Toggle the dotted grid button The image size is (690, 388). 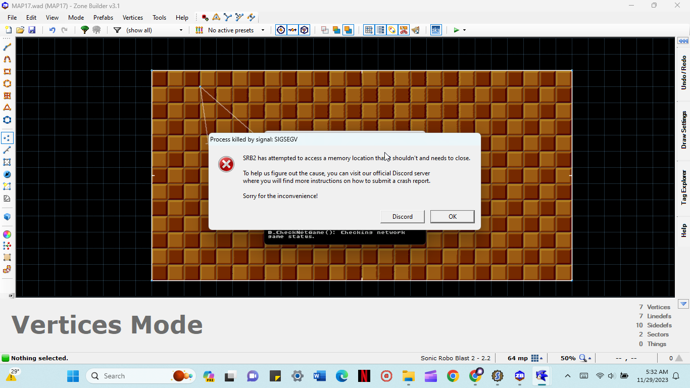380,30
